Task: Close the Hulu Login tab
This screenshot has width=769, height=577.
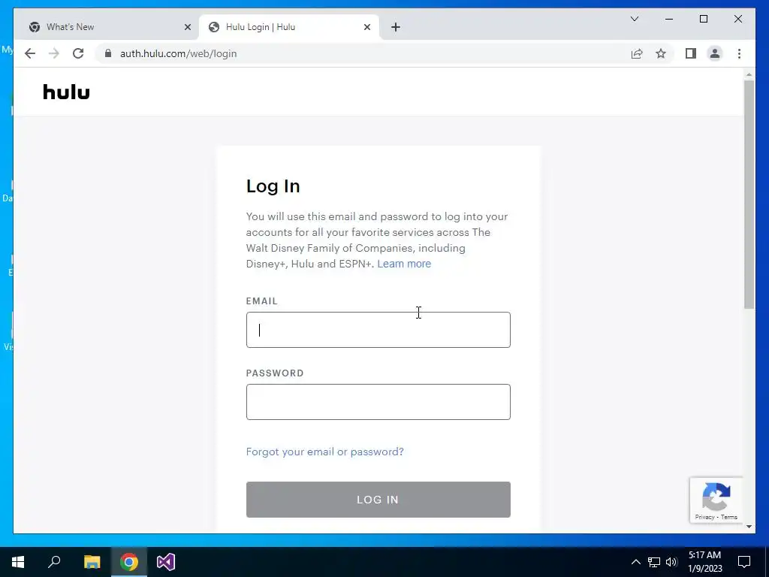Action: pos(366,28)
